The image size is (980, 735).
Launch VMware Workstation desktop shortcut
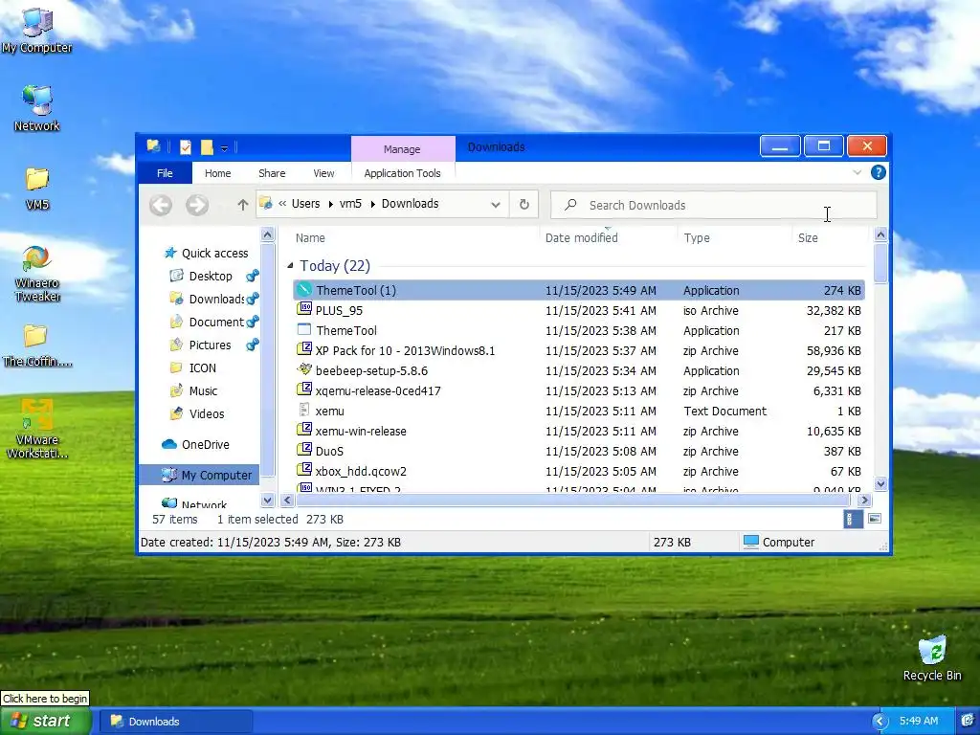pos(37,429)
